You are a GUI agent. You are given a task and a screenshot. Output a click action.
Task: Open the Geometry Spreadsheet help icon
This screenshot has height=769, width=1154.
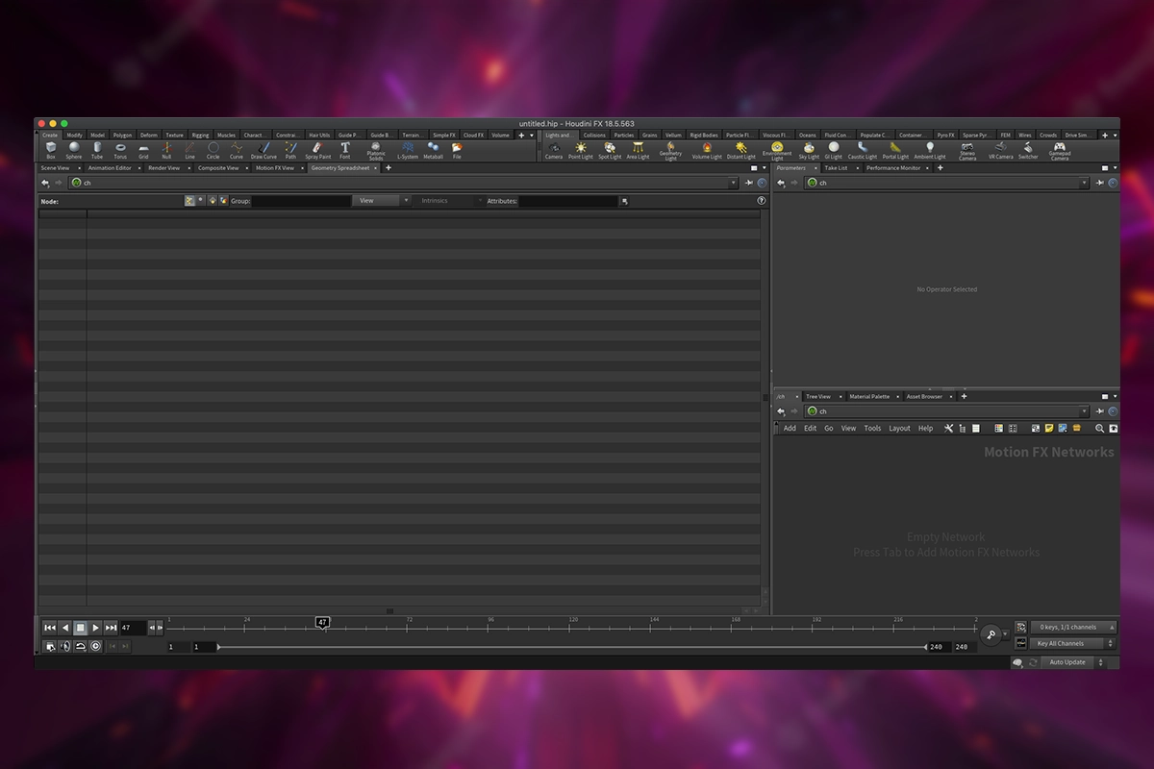point(762,201)
